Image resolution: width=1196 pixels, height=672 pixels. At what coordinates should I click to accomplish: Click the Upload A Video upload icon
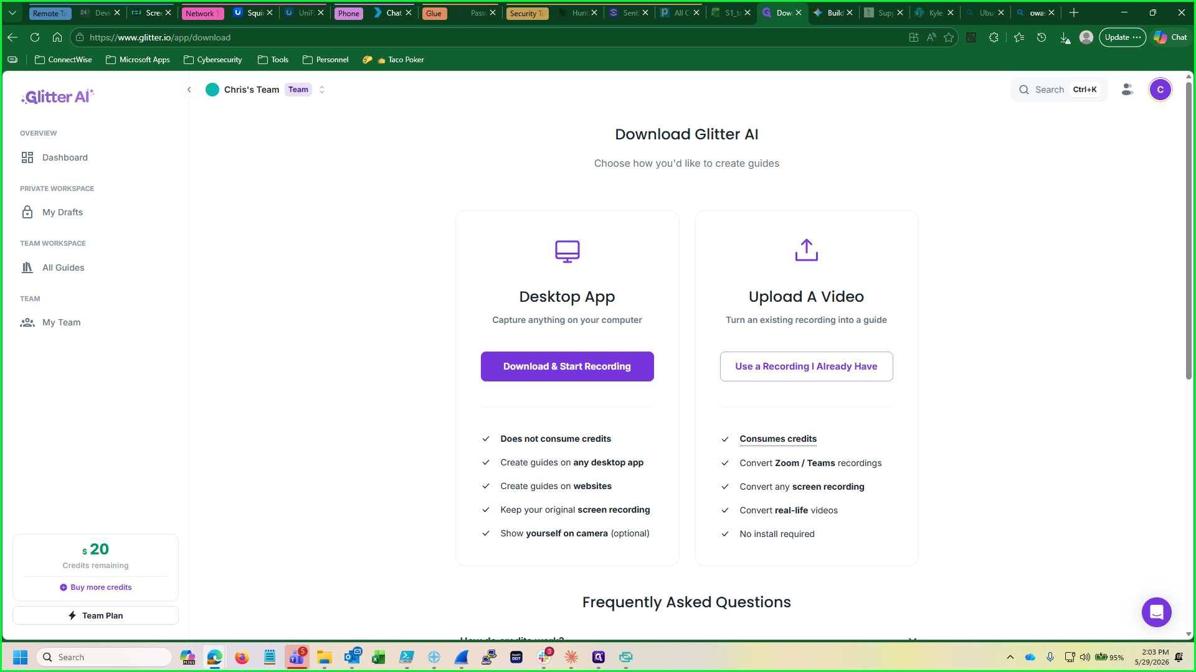coord(806,250)
